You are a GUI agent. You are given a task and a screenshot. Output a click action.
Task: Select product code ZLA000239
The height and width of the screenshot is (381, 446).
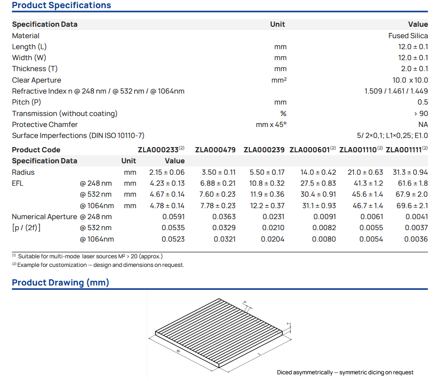[x=264, y=150]
